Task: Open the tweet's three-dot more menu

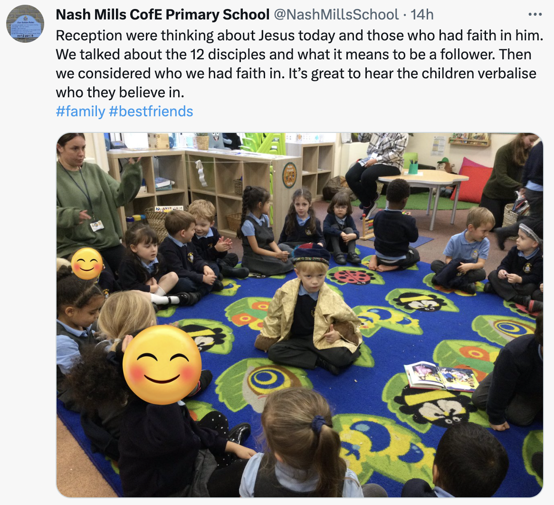Action: [x=535, y=14]
